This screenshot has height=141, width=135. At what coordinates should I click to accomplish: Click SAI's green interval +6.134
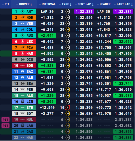tap(47, 71)
